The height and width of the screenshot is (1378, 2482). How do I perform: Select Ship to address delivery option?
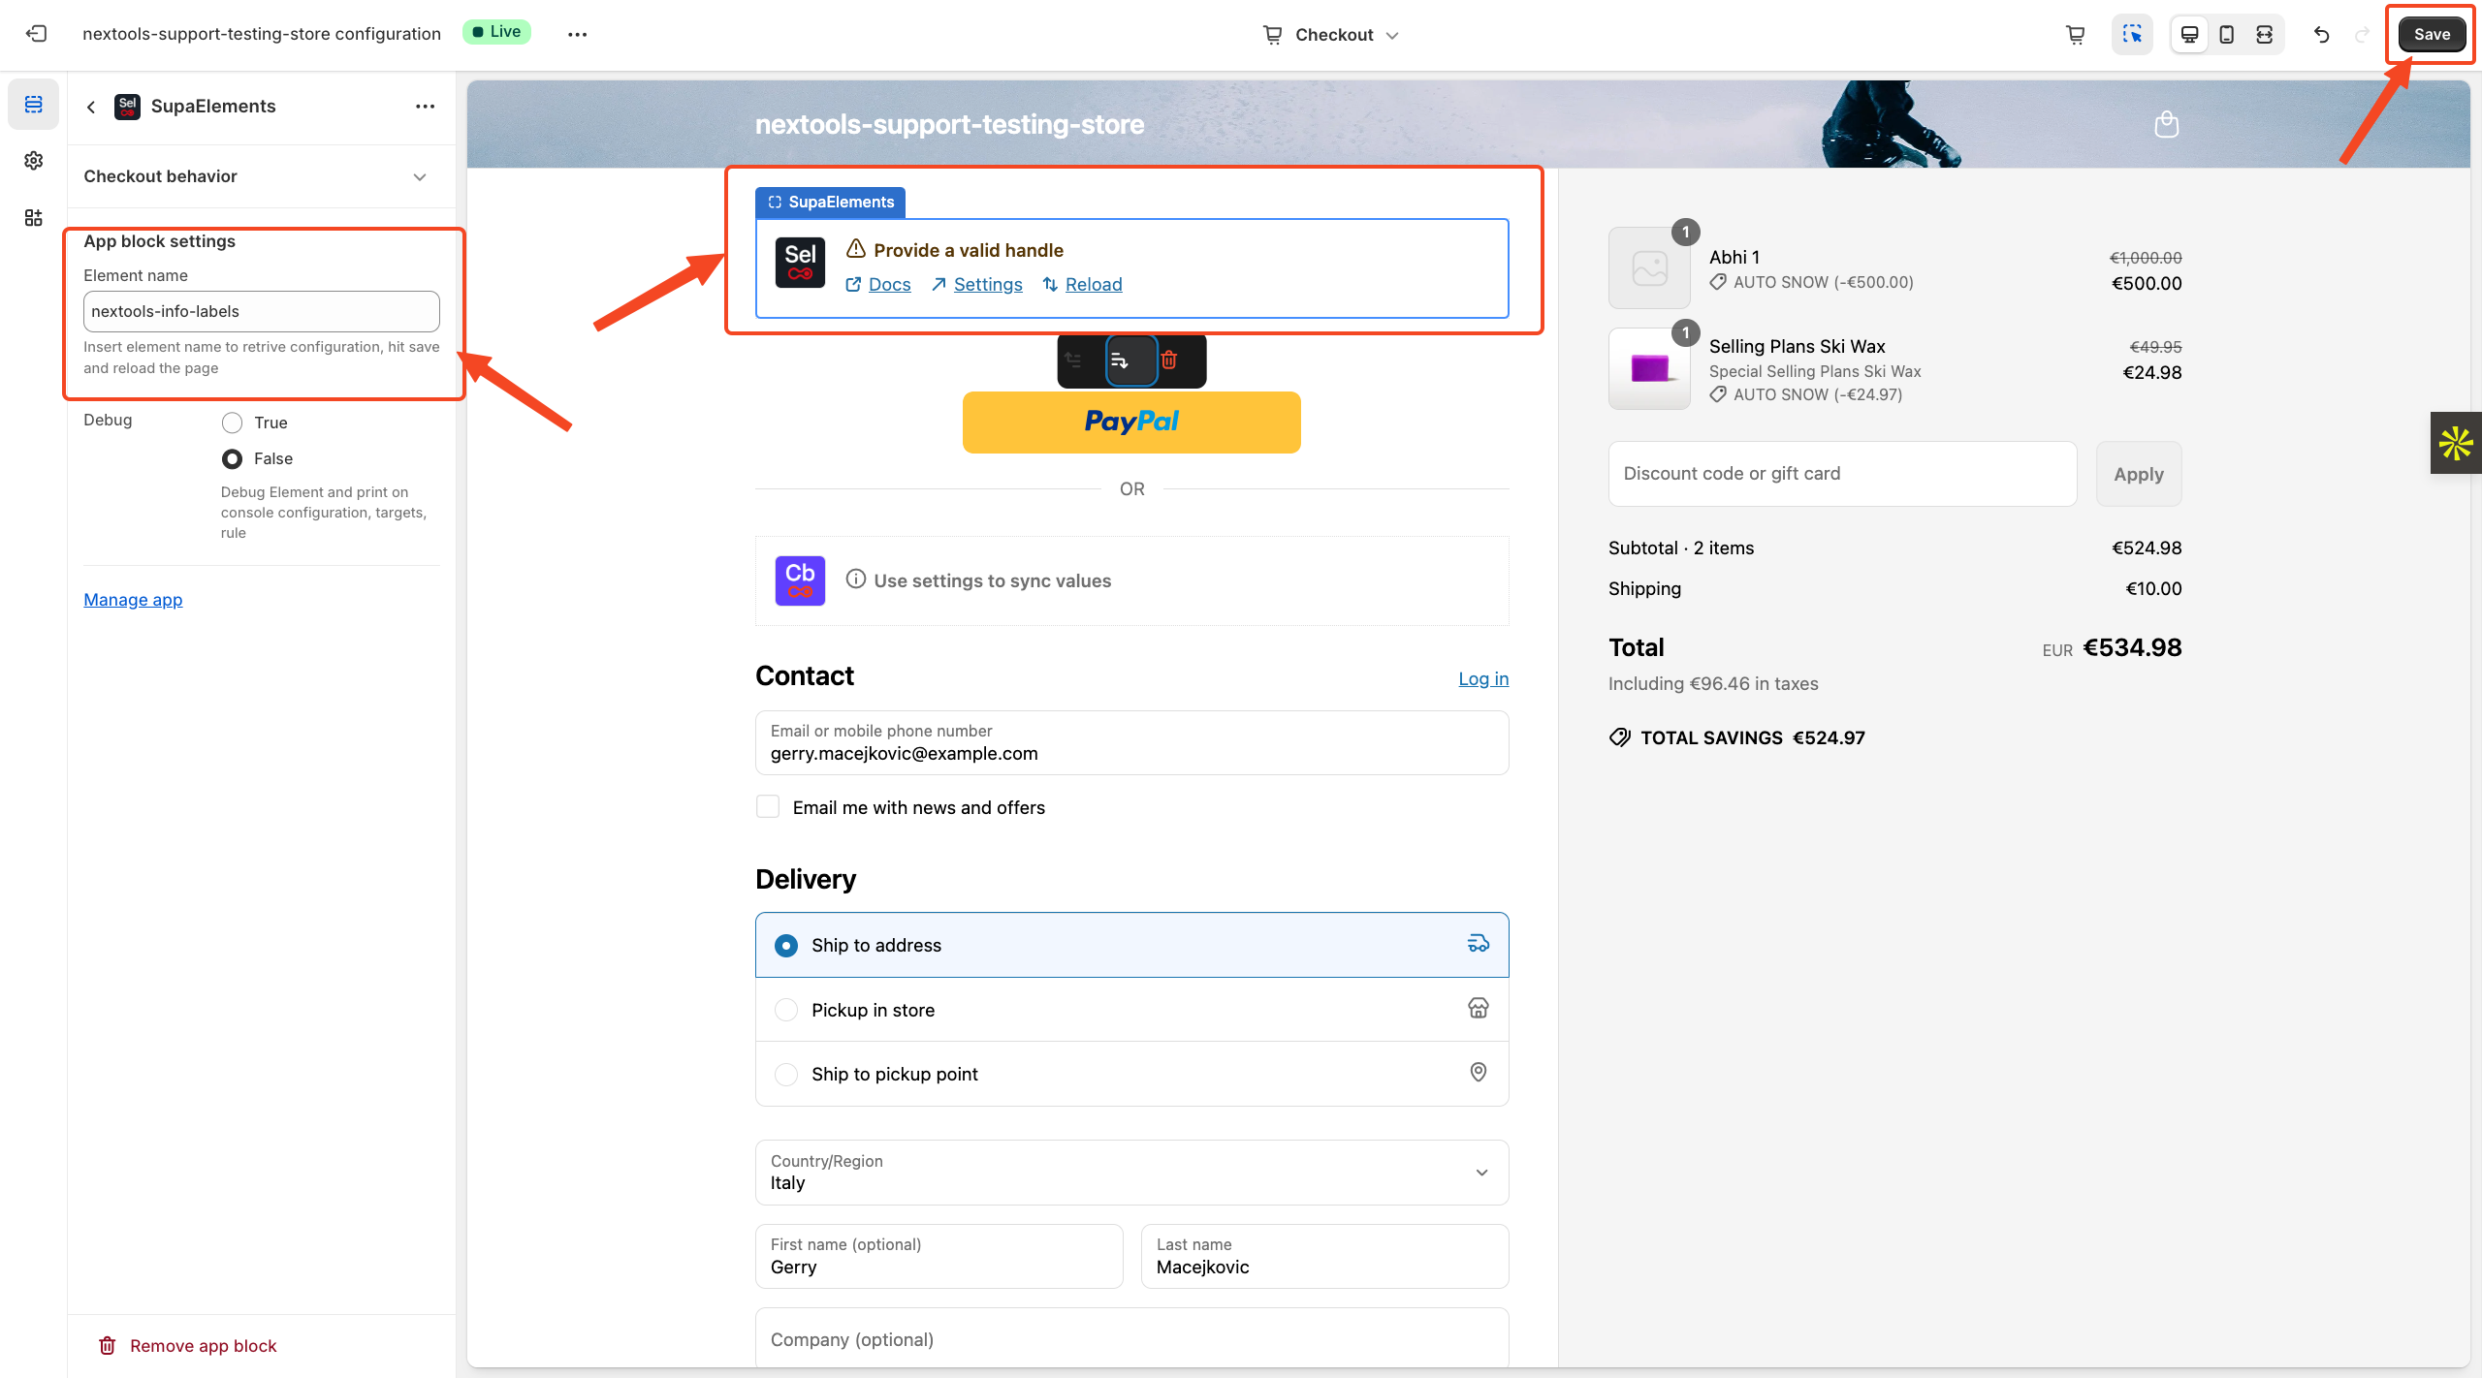(1131, 945)
